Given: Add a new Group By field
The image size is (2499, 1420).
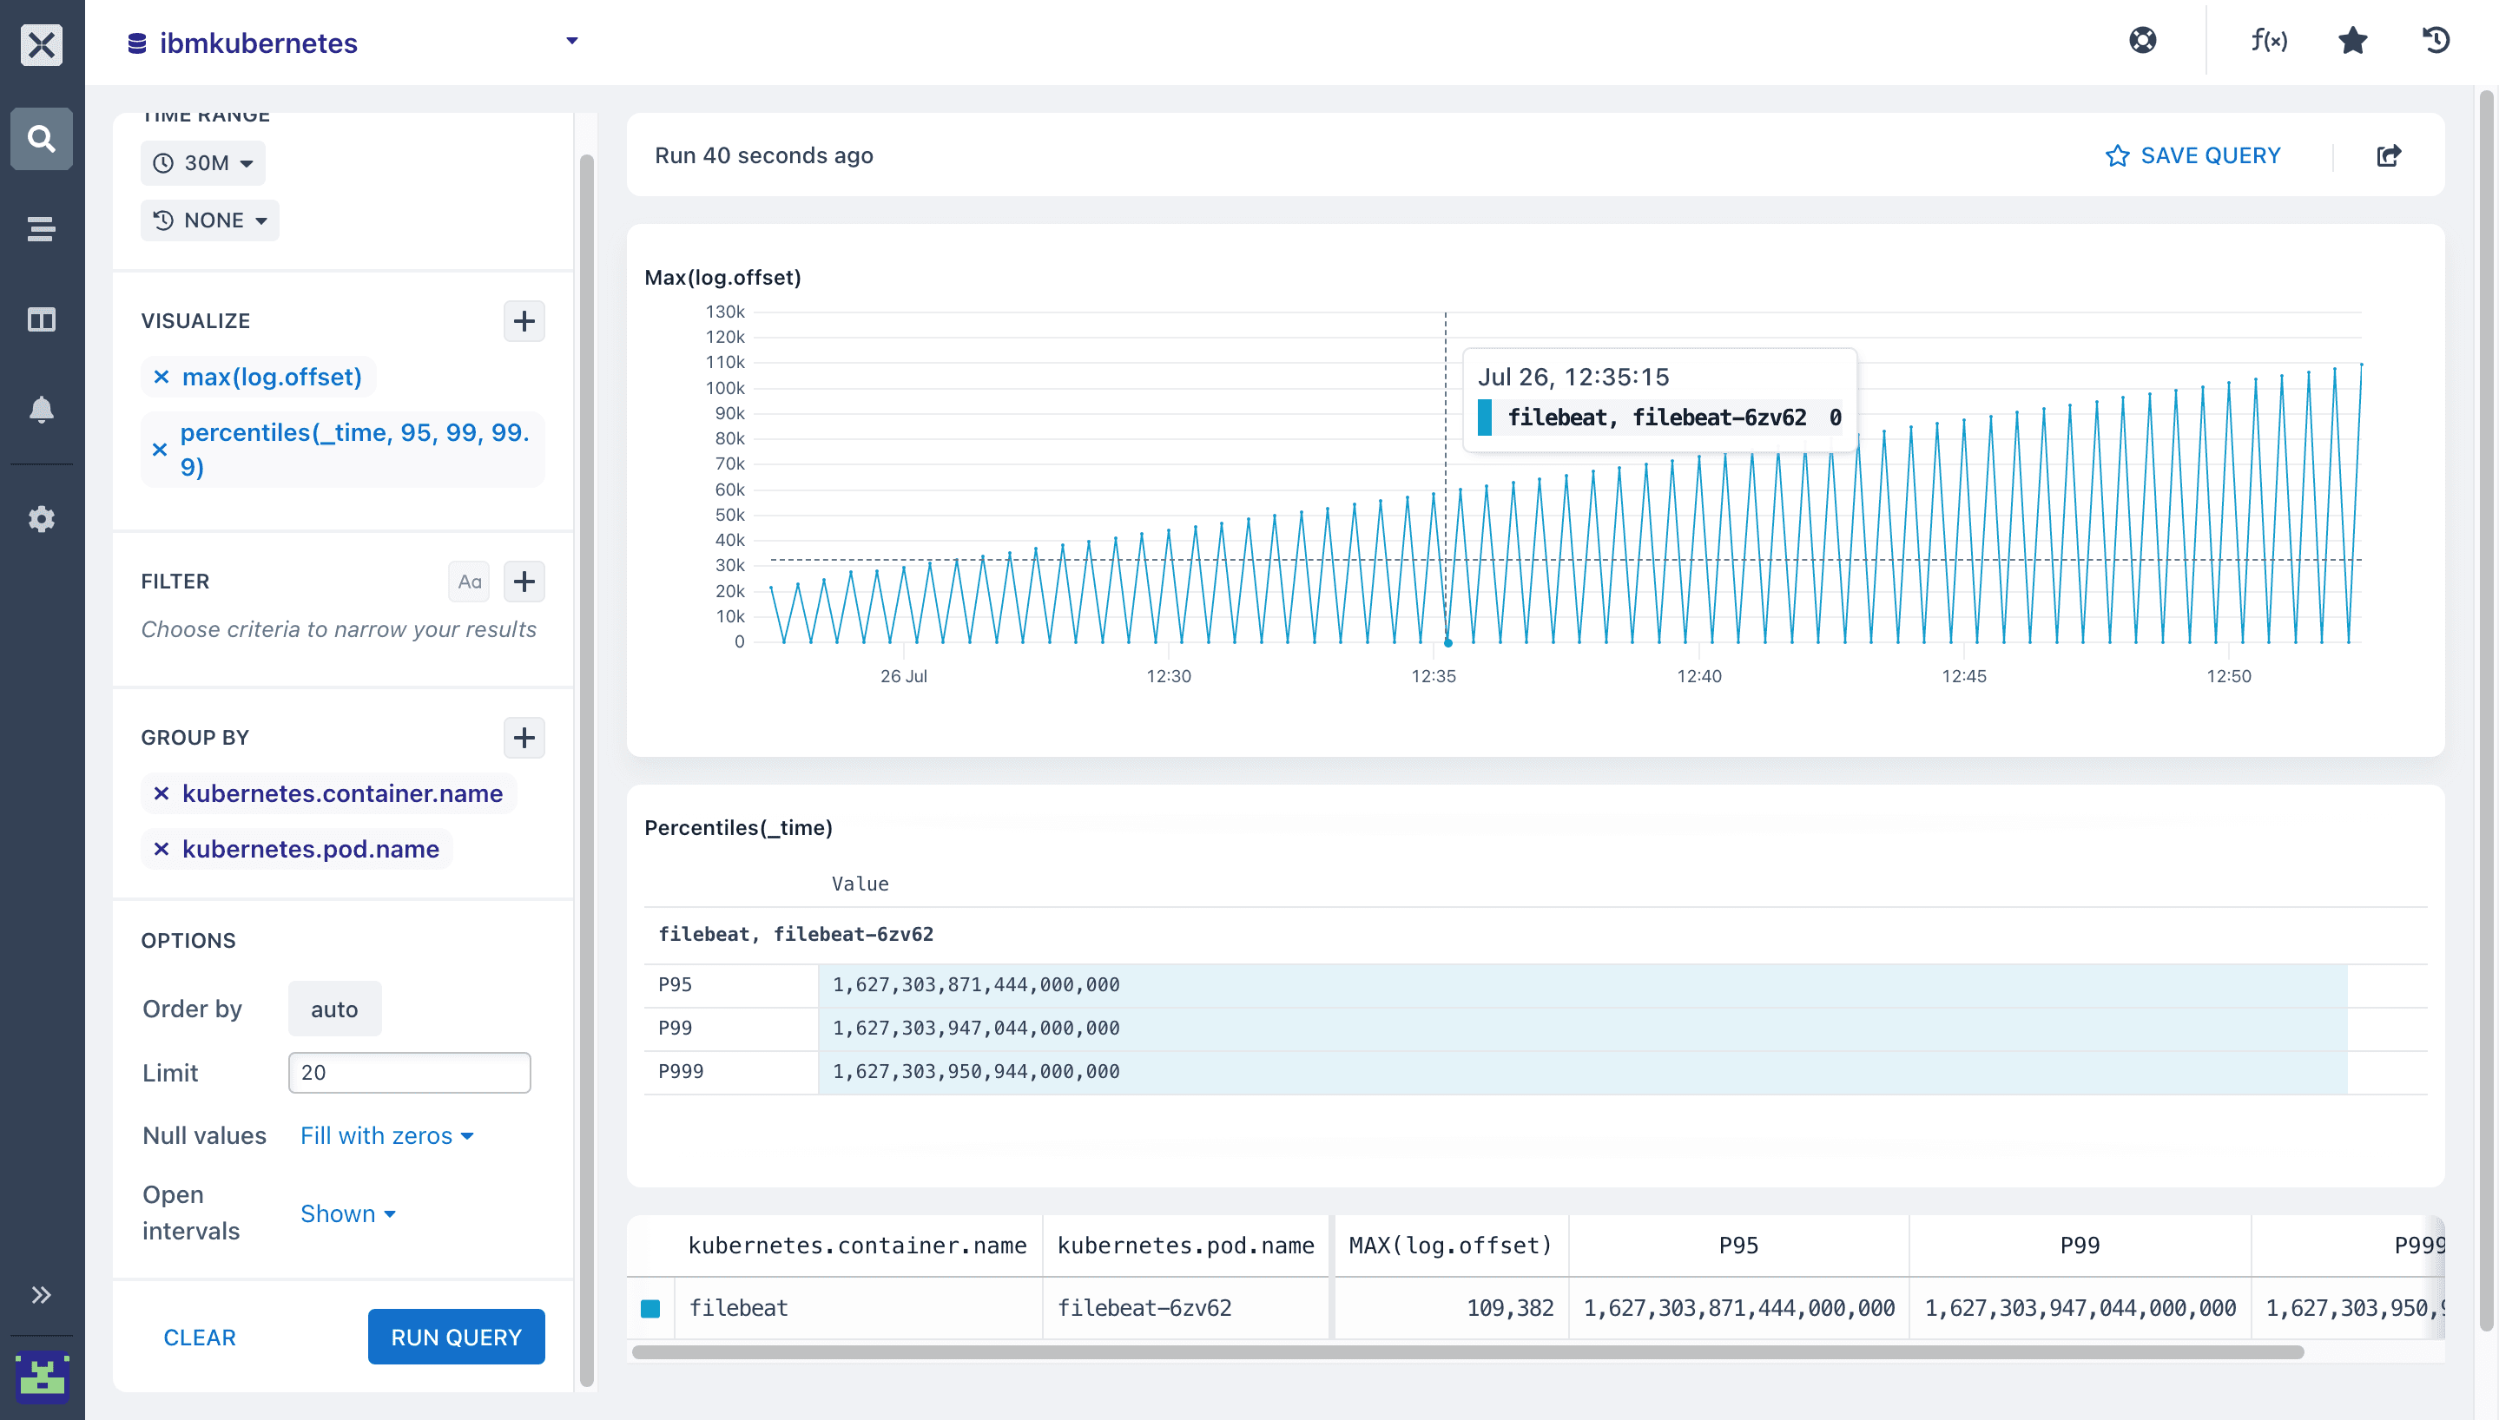Looking at the screenshot, I should coord(524,737).
